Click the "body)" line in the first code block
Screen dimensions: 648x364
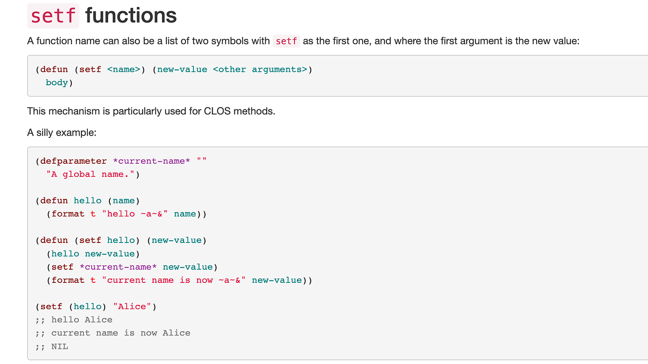pyautogui.click(x=60, y=83)
